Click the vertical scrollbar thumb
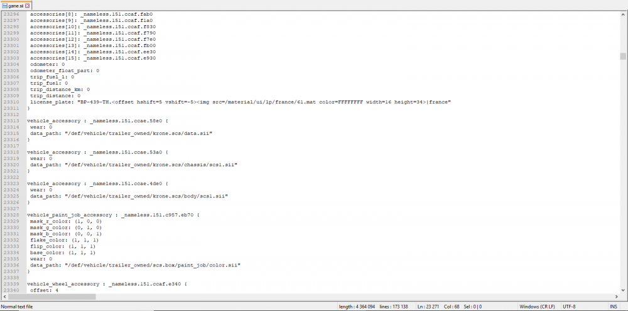Image resolution: width=628 pixels, height=311 pixels. click(x=623, y=56)
